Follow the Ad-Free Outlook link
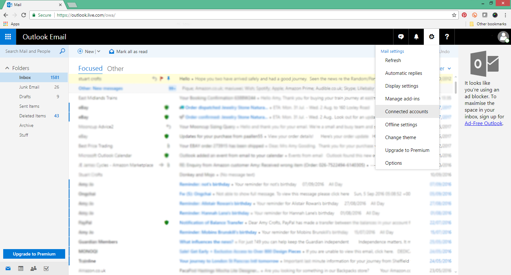Screen dimensions: 511x275 point(483,123)
